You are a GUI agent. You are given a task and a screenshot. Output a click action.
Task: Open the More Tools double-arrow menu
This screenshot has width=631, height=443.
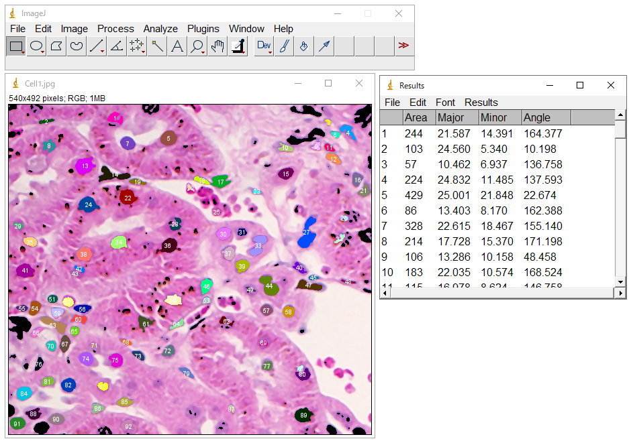[x=403, y=46]
